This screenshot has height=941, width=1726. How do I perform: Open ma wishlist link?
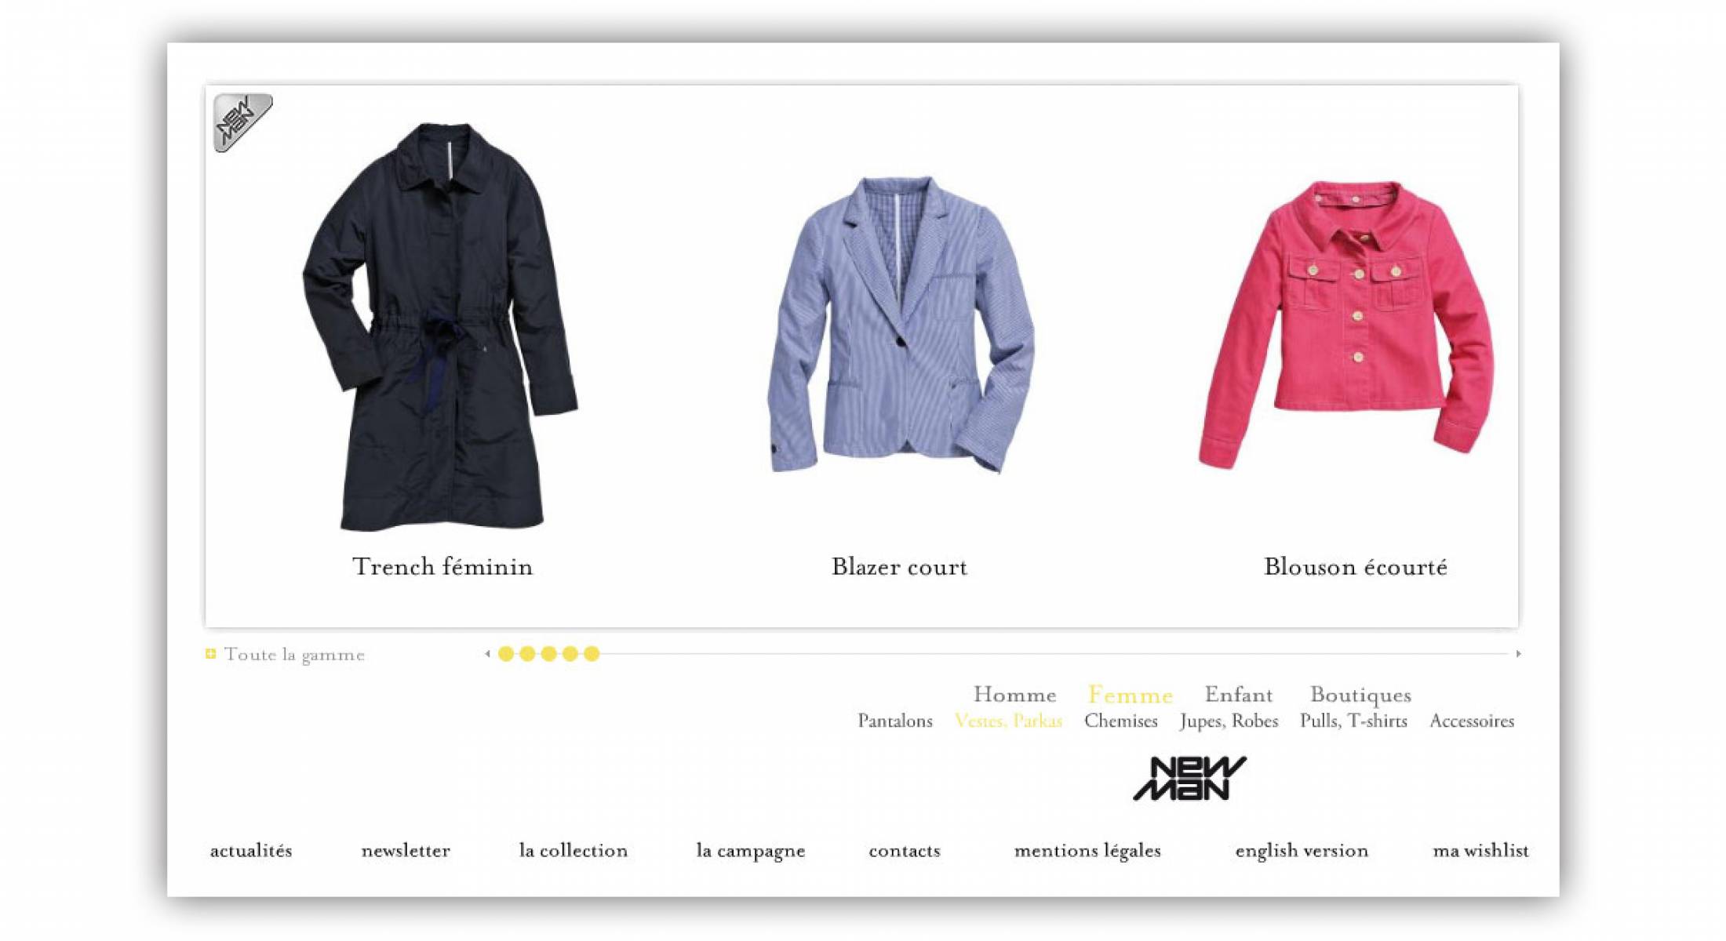1480,851
